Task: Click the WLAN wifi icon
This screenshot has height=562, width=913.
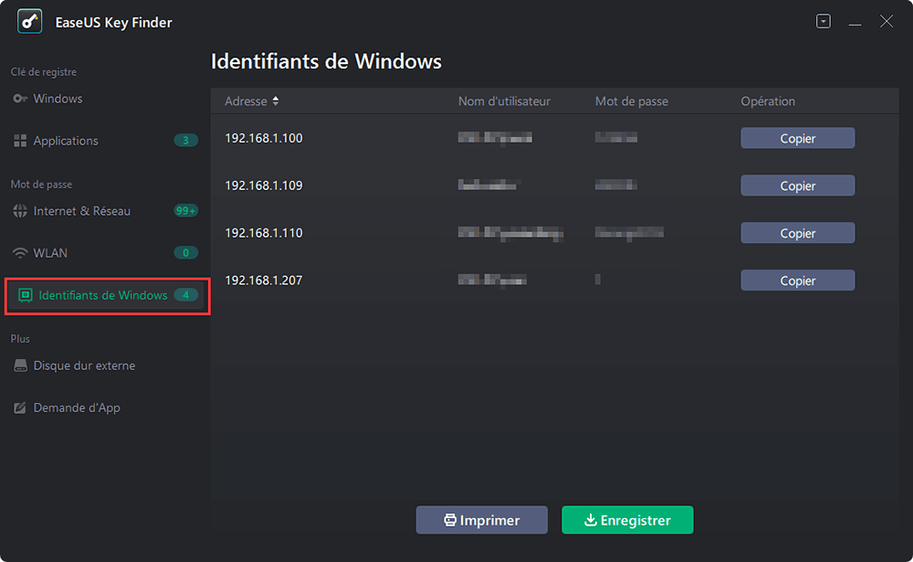Action: (20, 253)
